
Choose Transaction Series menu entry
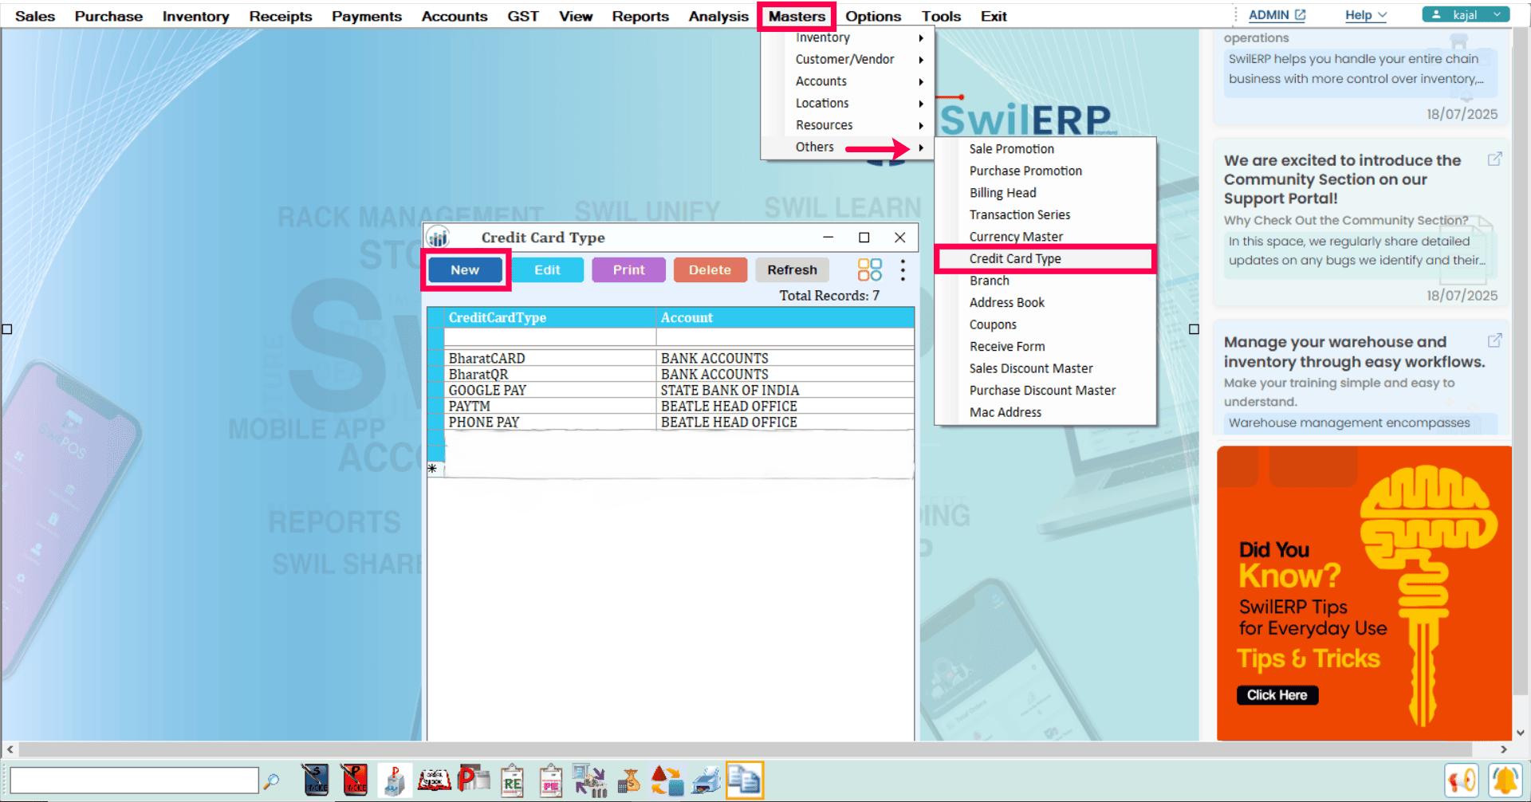coord(1045,214)
